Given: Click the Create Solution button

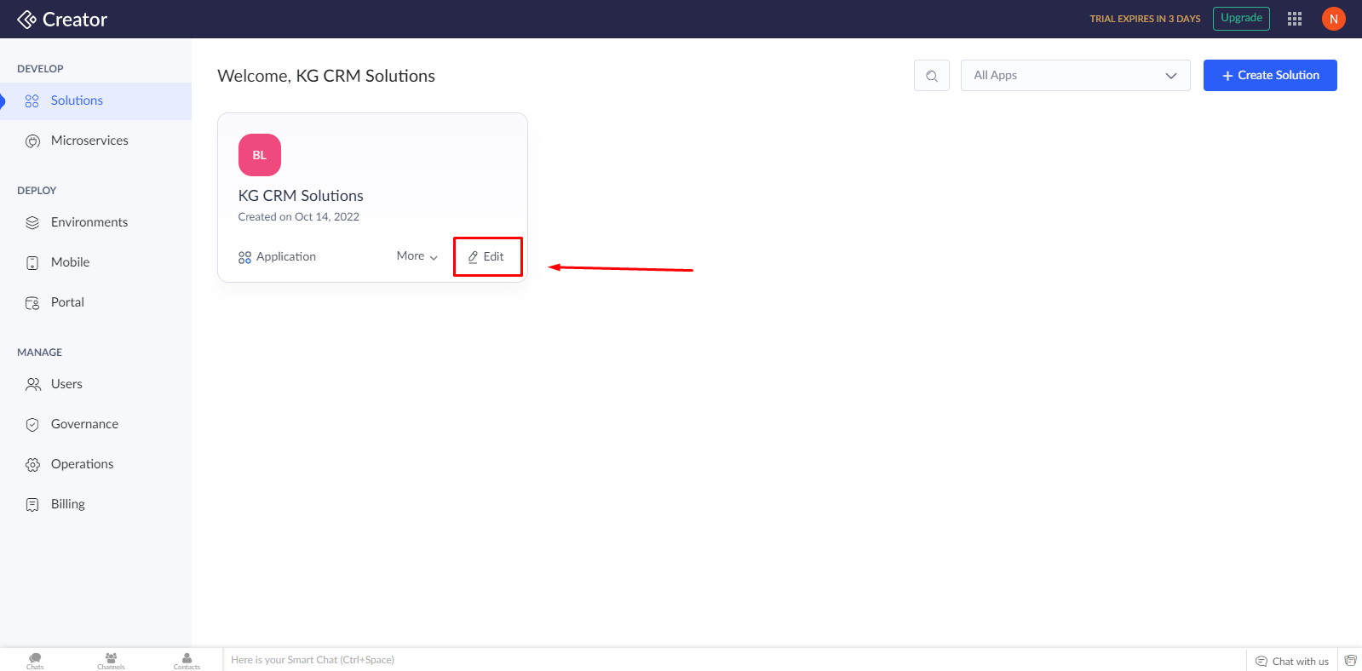Looking at the screenshot, I should (x=1270, y=75).
